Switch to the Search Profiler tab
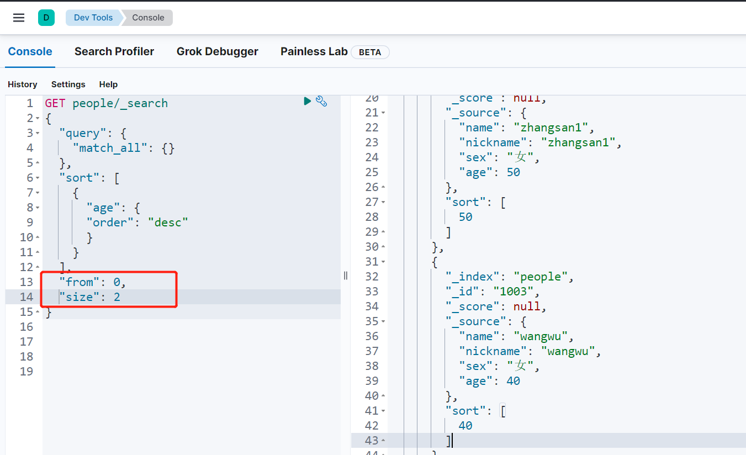 tap(114, 51)
